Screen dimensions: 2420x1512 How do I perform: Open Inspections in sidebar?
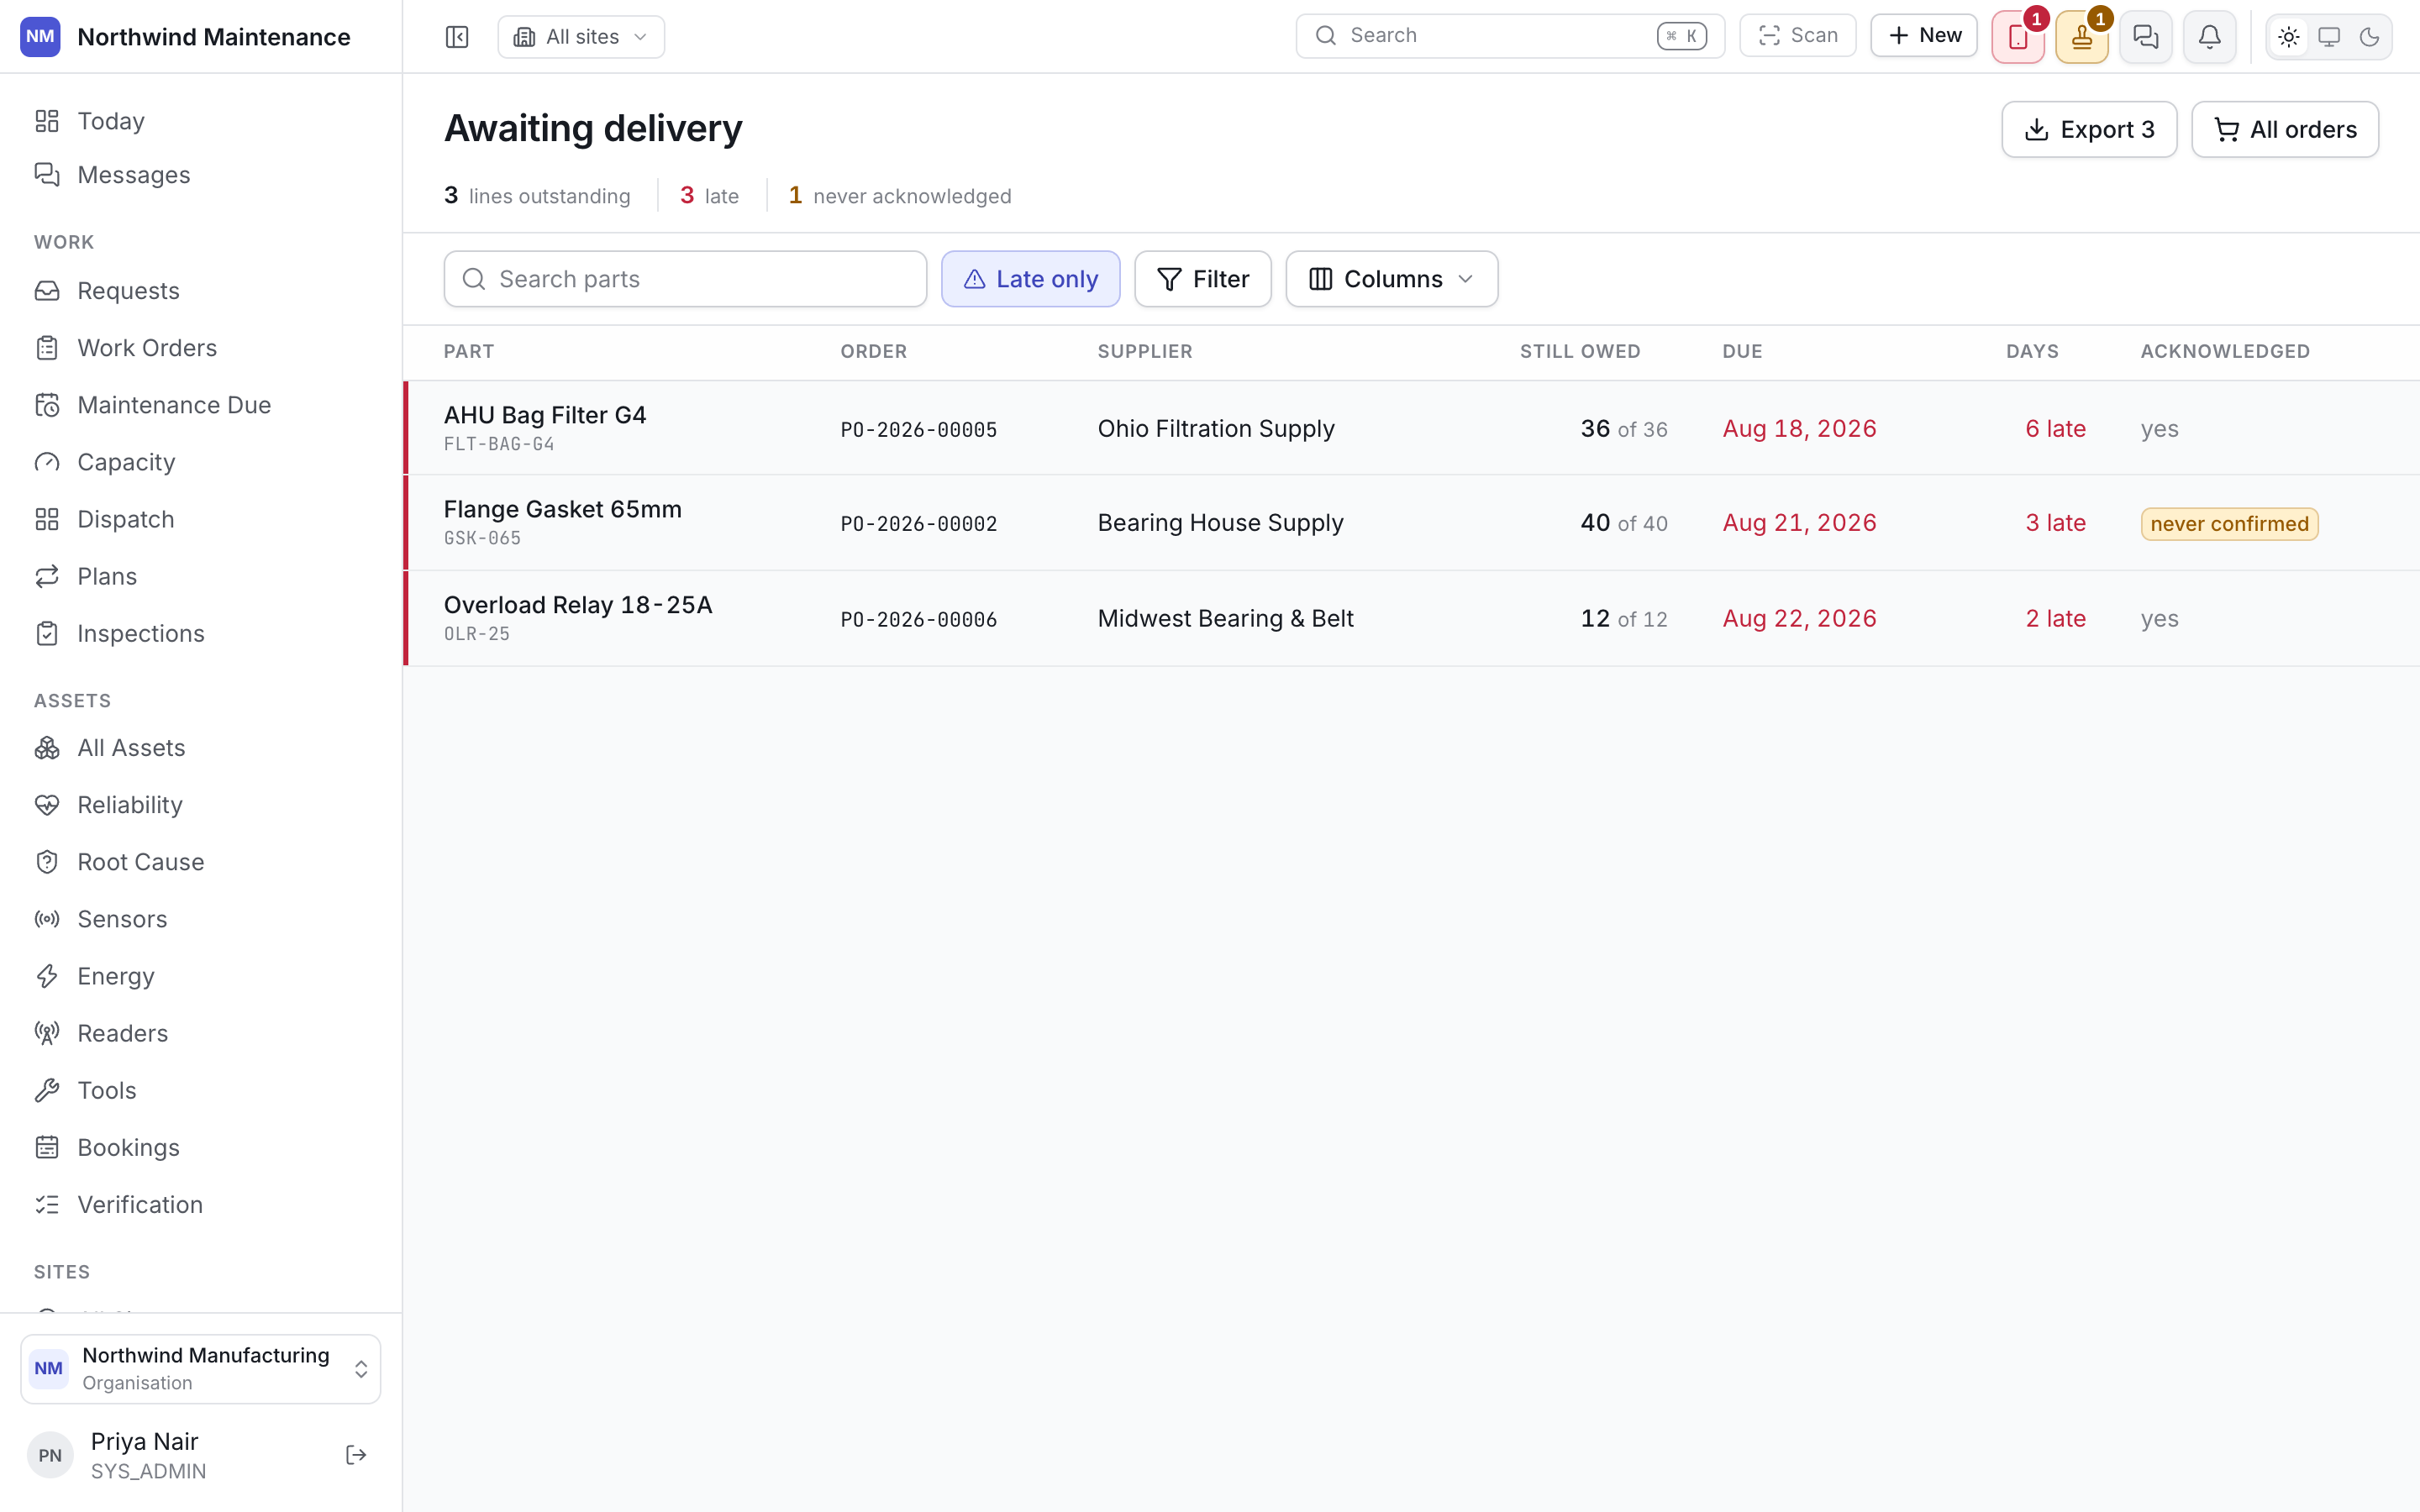pos(201,633)
